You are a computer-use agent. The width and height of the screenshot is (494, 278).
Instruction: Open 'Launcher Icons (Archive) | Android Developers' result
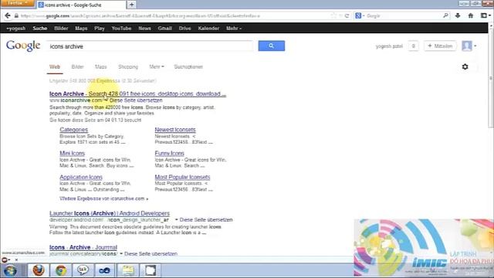pos(110,213)
